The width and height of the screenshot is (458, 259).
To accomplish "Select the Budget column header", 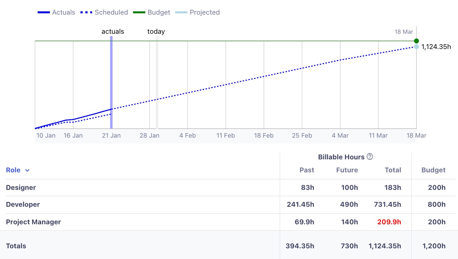I will [433, 170].
